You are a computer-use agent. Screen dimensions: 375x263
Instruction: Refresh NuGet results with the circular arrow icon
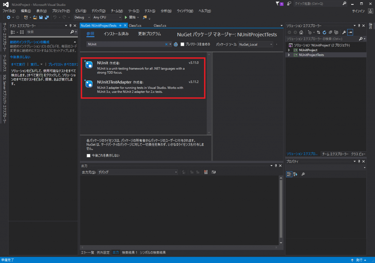coord(175,43)
